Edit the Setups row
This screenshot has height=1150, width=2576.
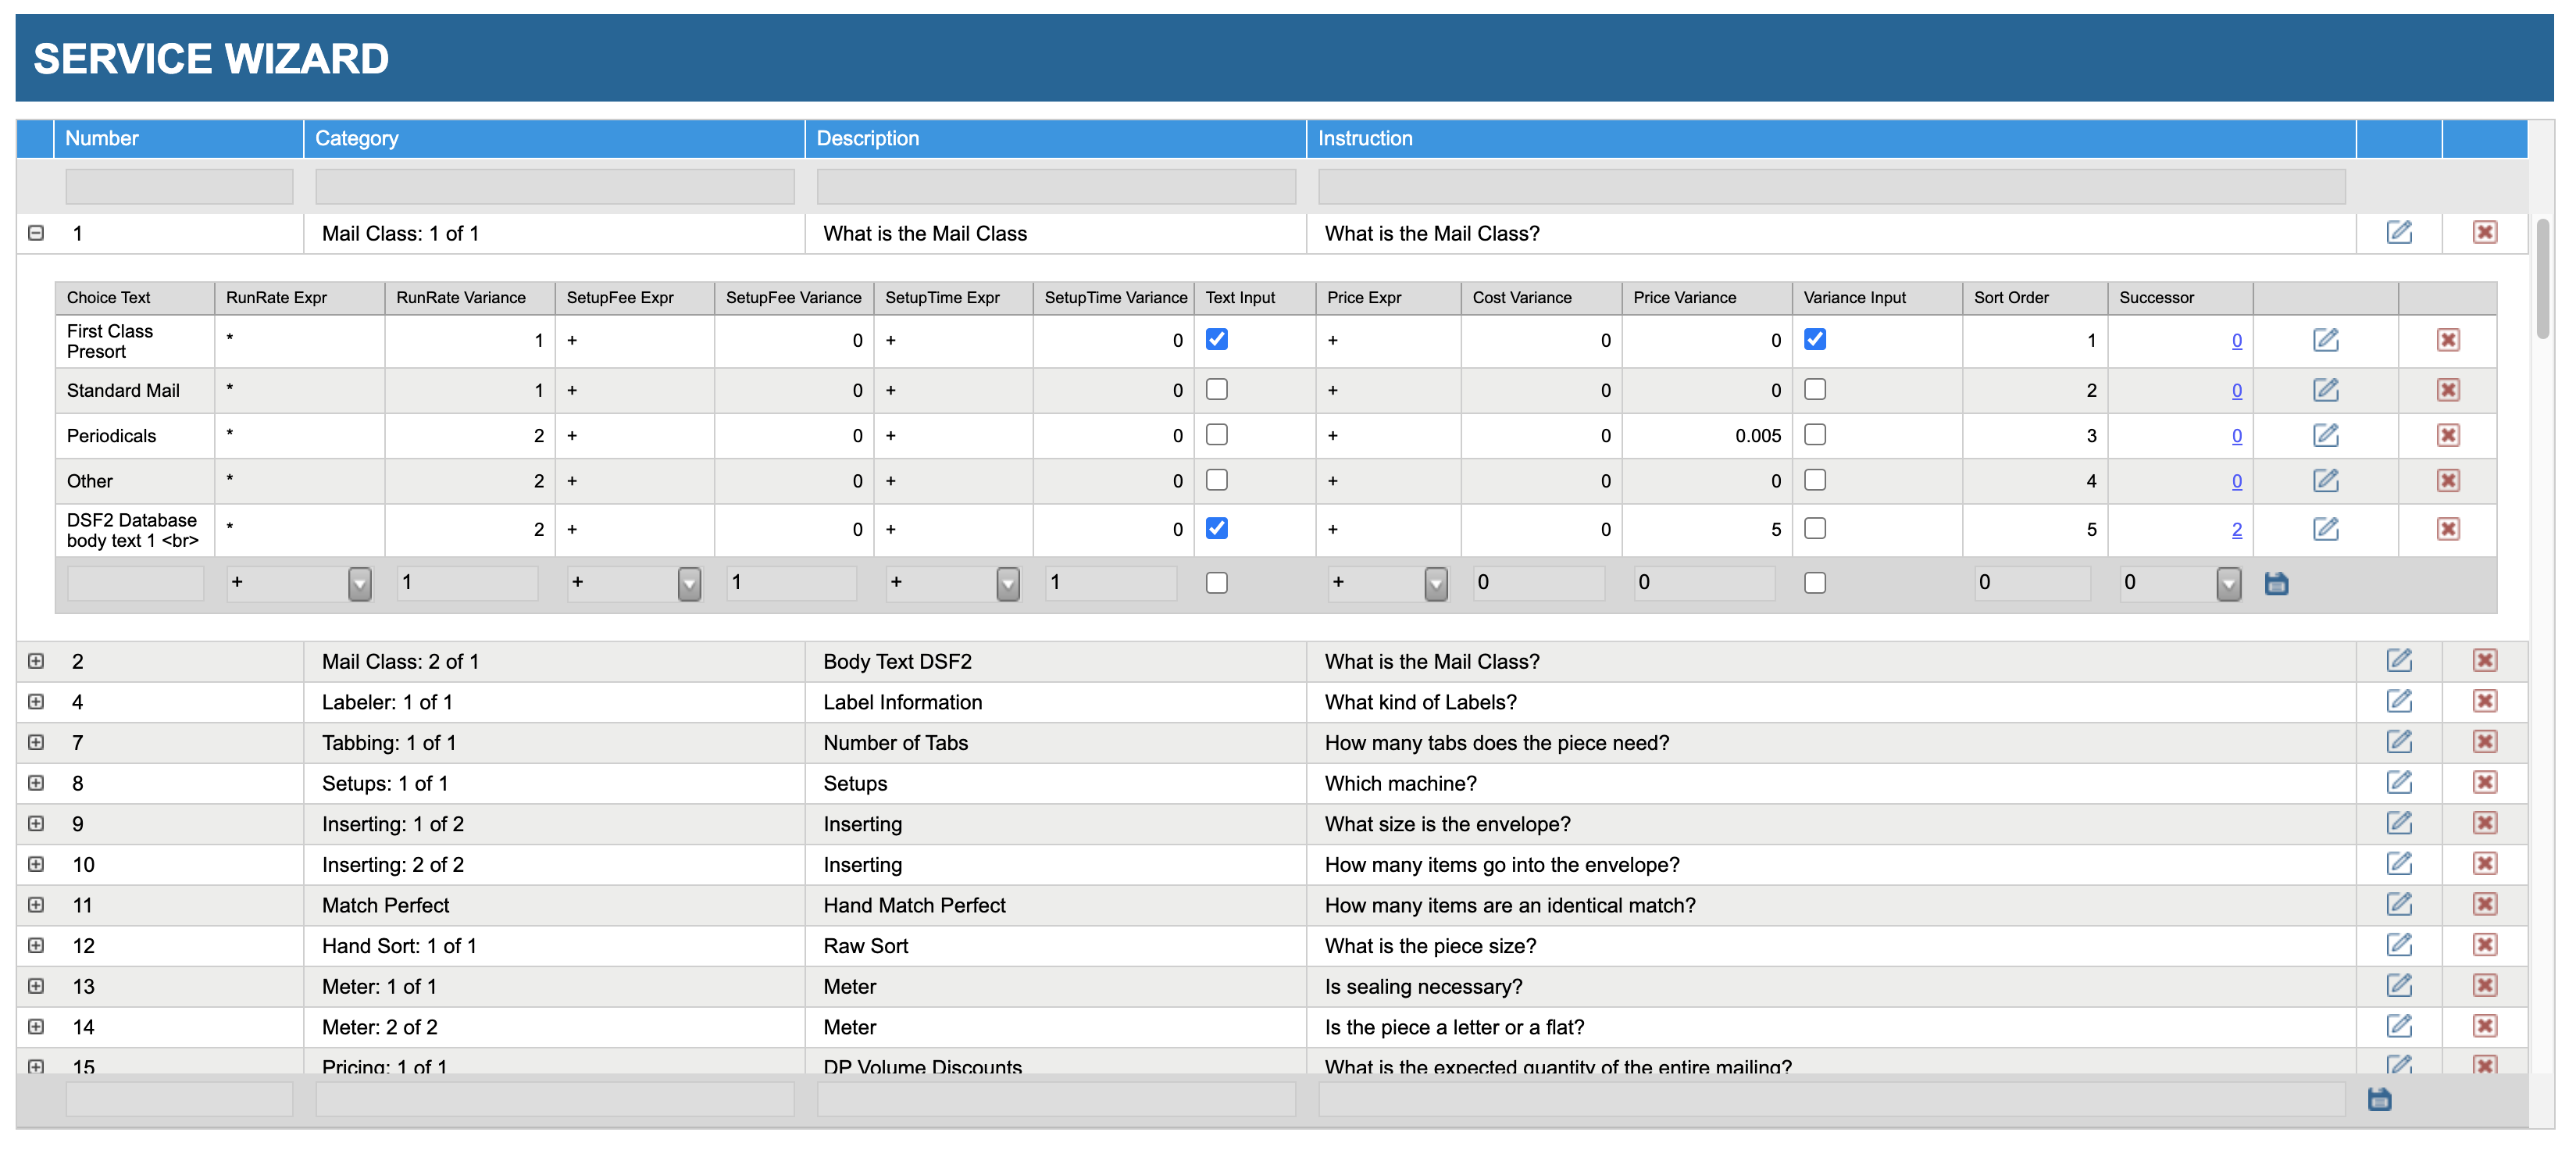click(x=2399, y=782)
